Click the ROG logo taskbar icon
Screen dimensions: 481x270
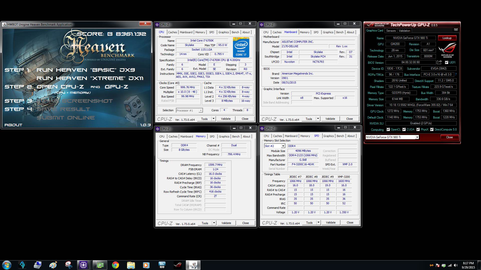pyautogui.click(x=178, y=265)
